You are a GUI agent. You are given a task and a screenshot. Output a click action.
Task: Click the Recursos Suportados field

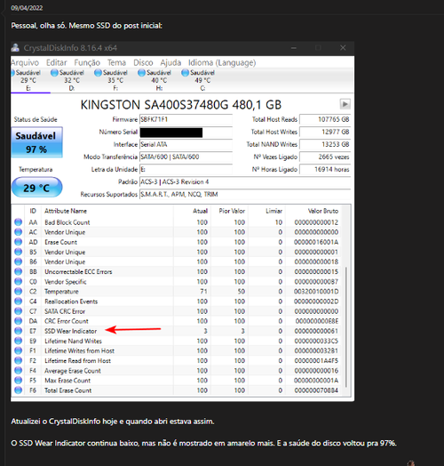coord(245,195)
